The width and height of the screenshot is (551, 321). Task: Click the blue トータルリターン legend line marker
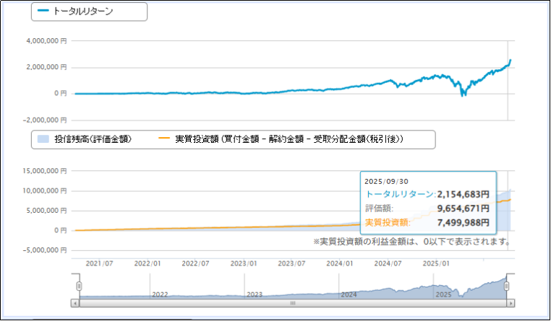pyautogui.click(x=43, y=12)
